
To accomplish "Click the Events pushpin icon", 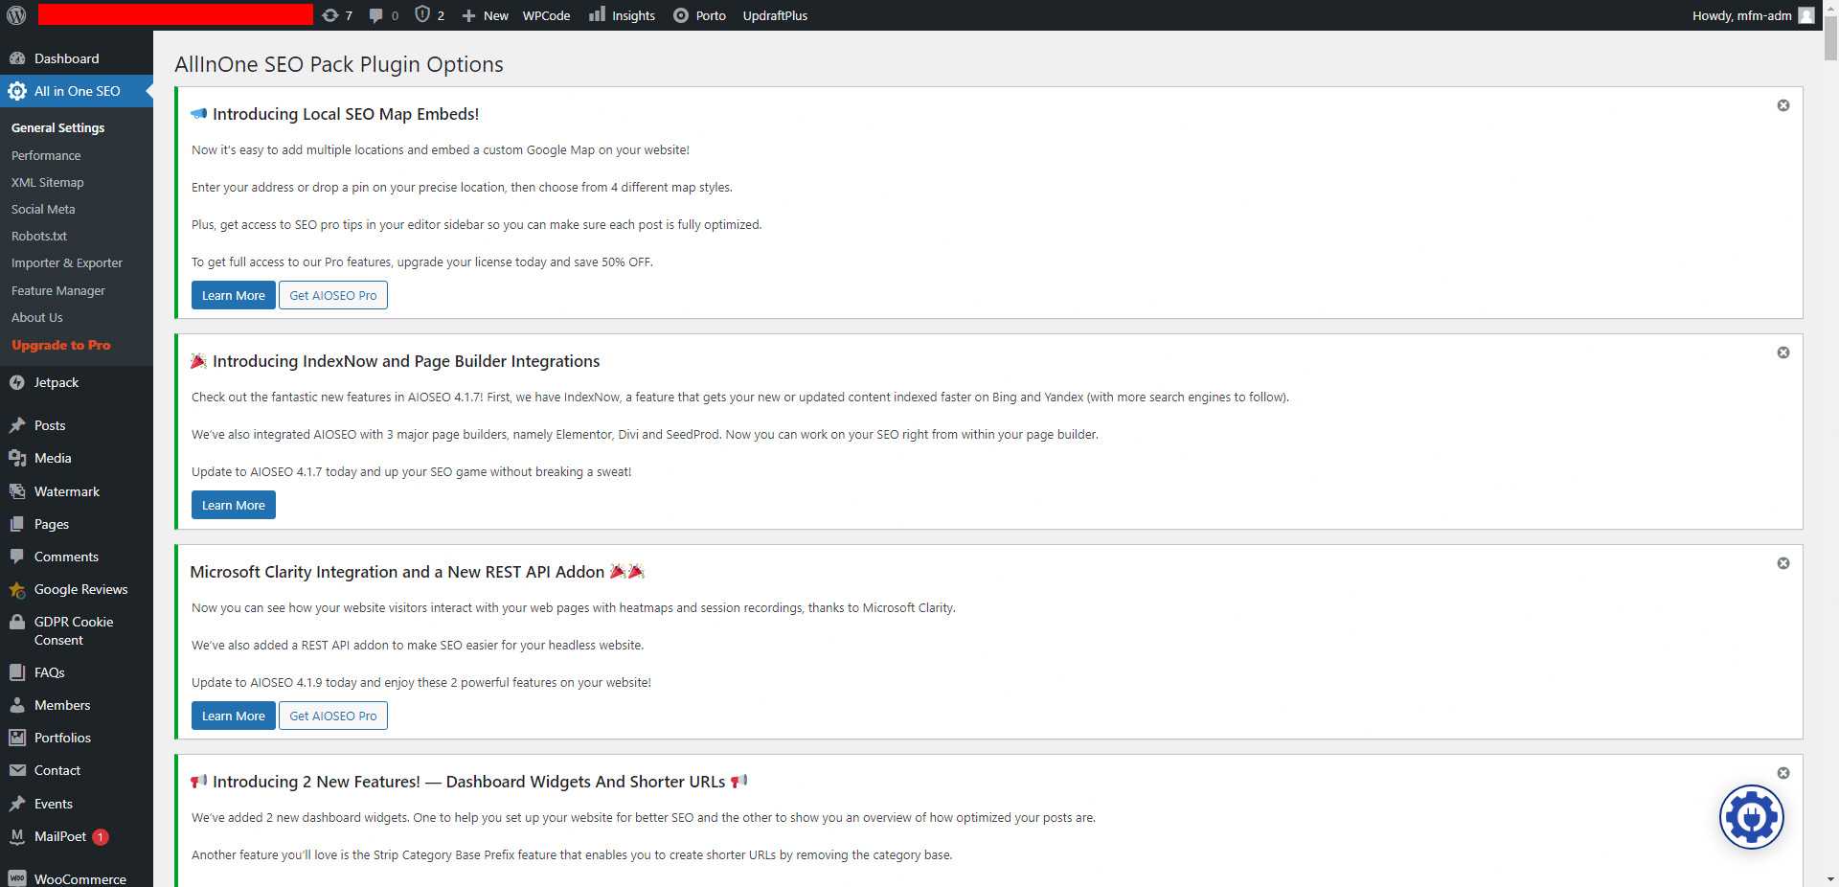I will click(17, 804).
